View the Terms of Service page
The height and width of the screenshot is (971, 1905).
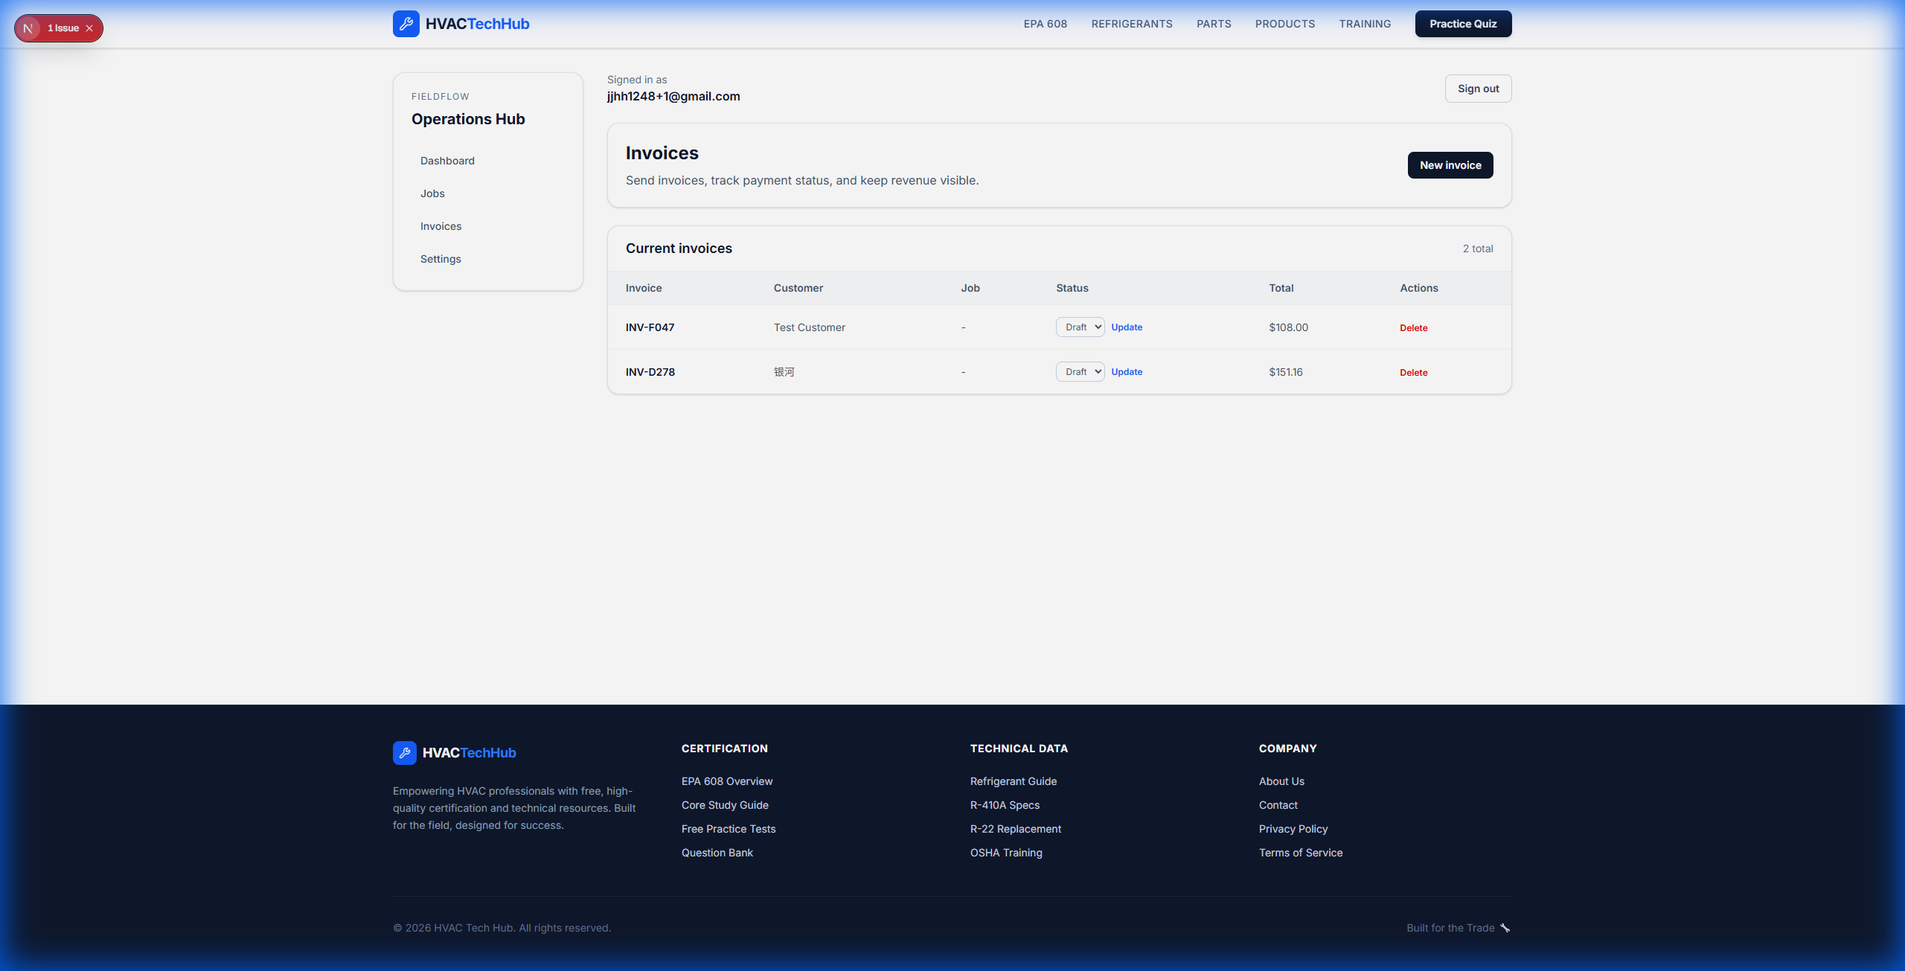(1300, 853)
